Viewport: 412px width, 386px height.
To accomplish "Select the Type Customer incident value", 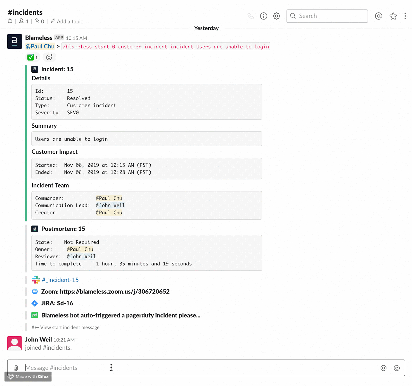I will tap(92, 105).
